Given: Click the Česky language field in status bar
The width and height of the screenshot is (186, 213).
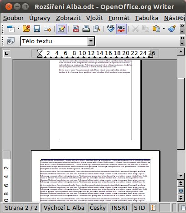Looking at the screenshot, I should click(x=98, y=208).
